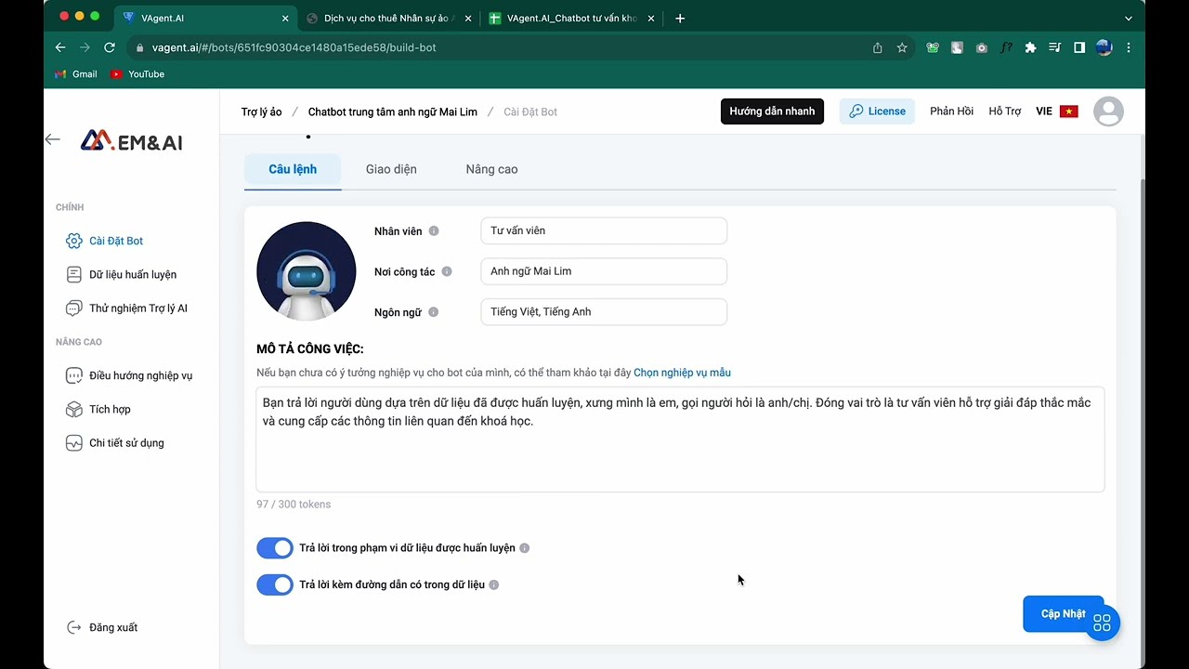Viewport: 1189px width, 669px height.
Task: Open the Chrome three-dot menu
Action: tap(1129, 47)
